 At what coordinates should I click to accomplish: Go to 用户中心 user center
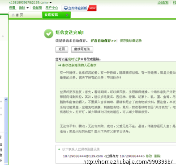[52, 8]
